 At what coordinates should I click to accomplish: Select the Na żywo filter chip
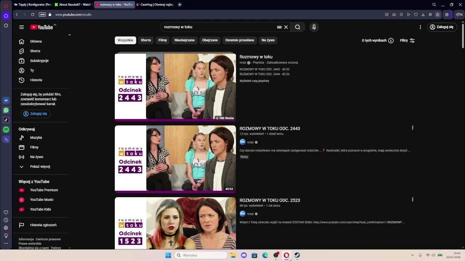[x=268, y=40]
